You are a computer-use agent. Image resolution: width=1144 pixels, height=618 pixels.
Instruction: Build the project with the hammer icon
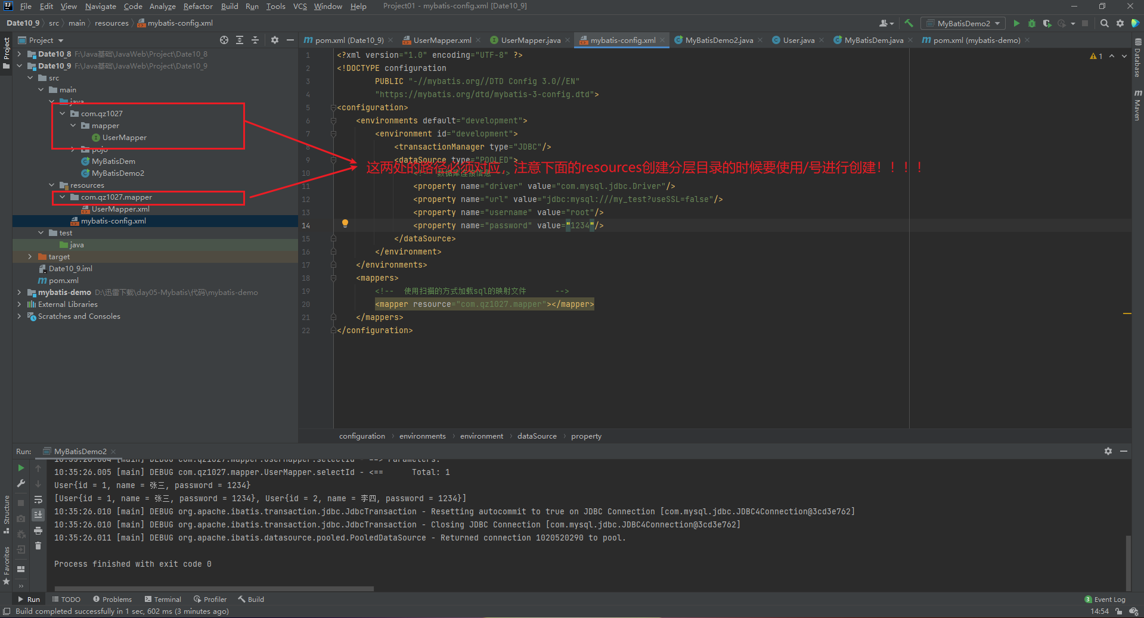[x=909, y=23]
